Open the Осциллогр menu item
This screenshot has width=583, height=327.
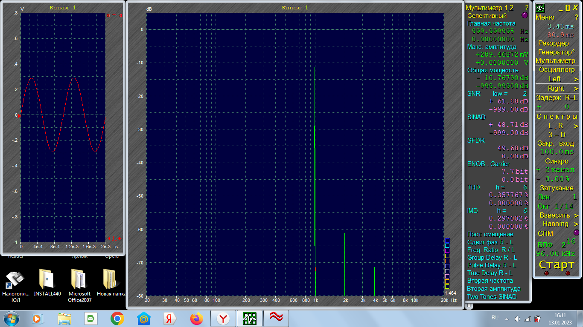(557, 69)
